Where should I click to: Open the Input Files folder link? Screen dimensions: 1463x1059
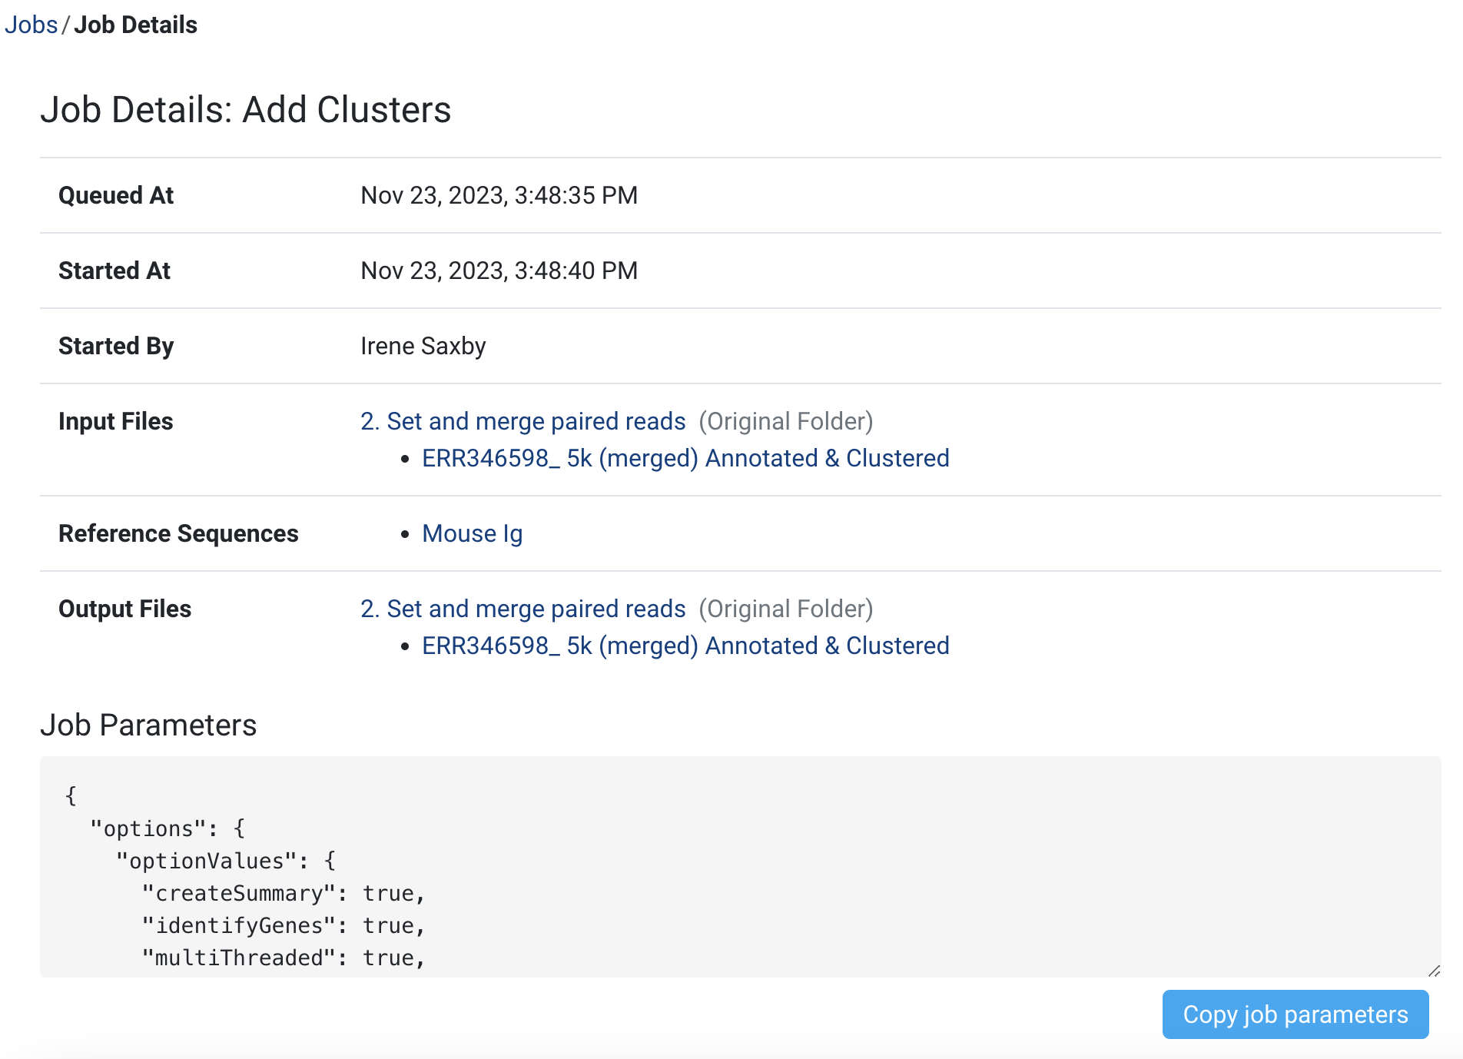pyautogui.click(x=522, y=421)
